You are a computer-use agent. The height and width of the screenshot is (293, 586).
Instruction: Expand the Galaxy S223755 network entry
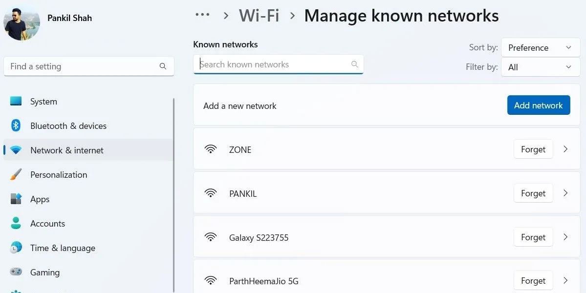click(565, 237)
